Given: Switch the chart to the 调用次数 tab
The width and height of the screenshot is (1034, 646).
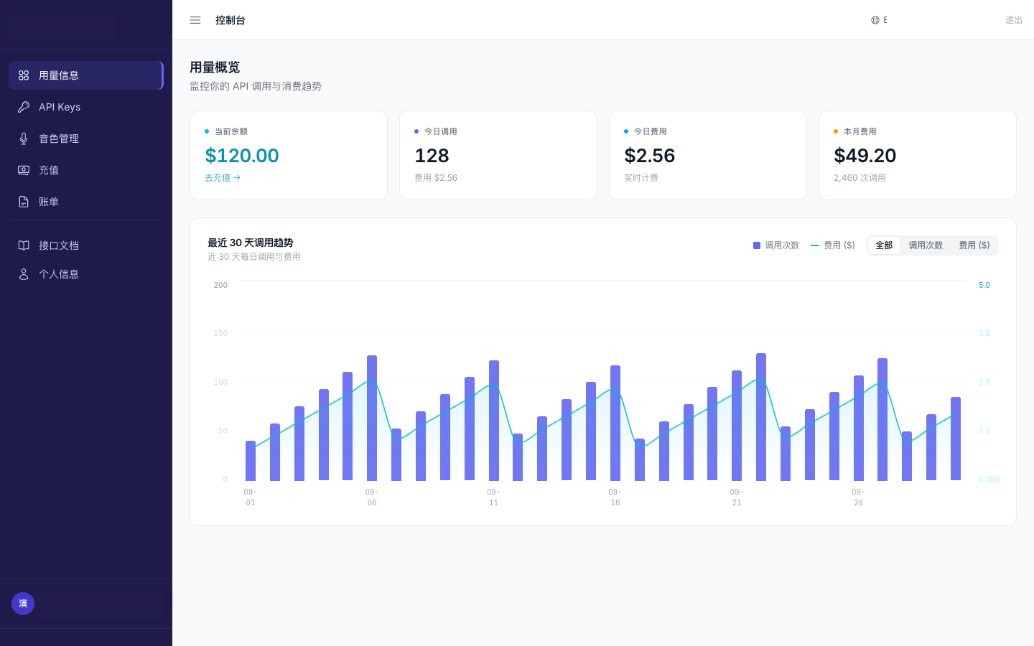Looking at the screenshot, I should click(x=926, y=245).
